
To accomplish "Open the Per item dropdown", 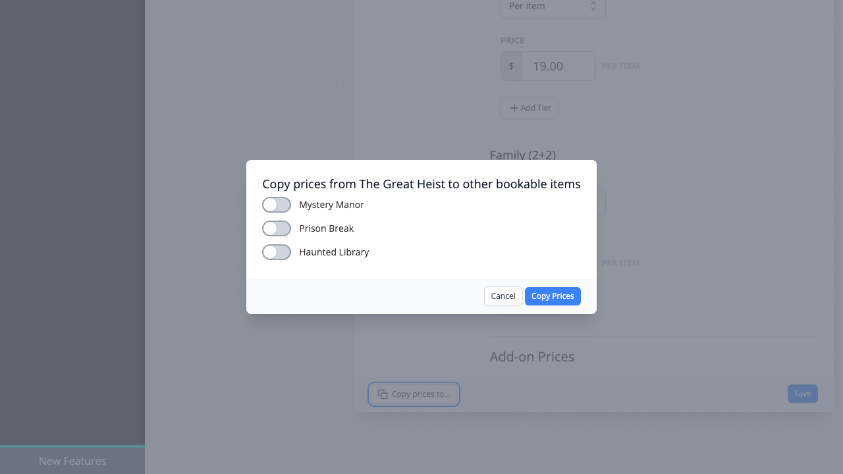I will [553, 6].
